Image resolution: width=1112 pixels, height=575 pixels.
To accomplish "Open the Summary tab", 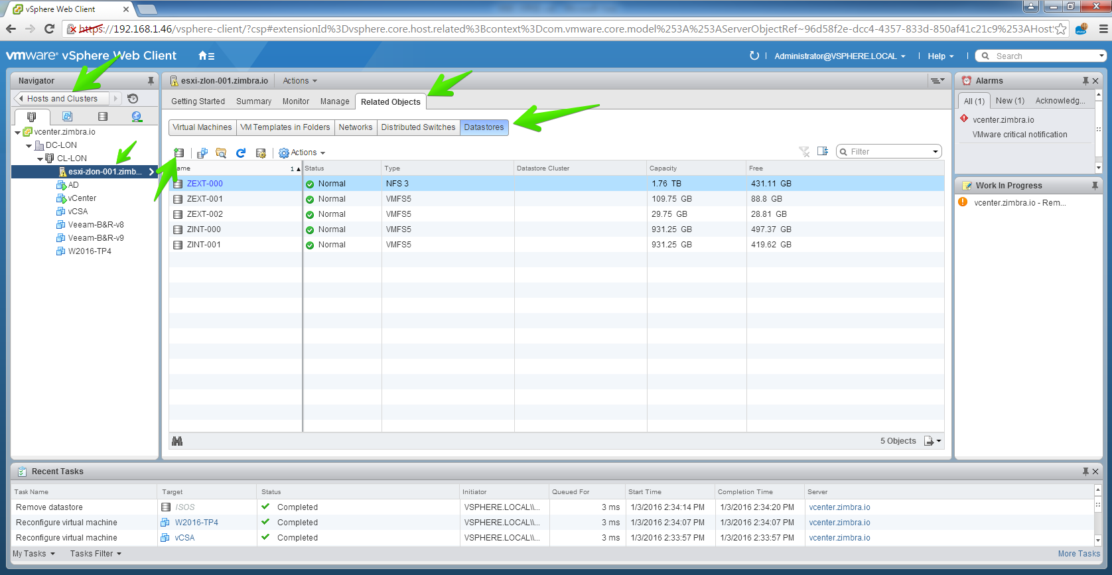I will [x=253, y=101].
